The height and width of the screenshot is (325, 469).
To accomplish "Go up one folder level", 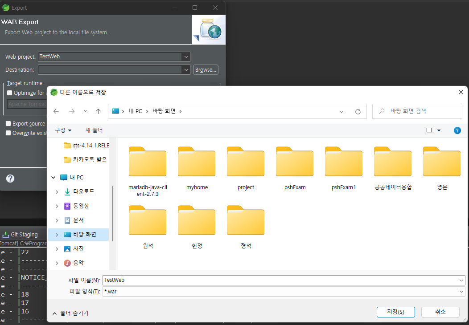I will coord(98,111).
